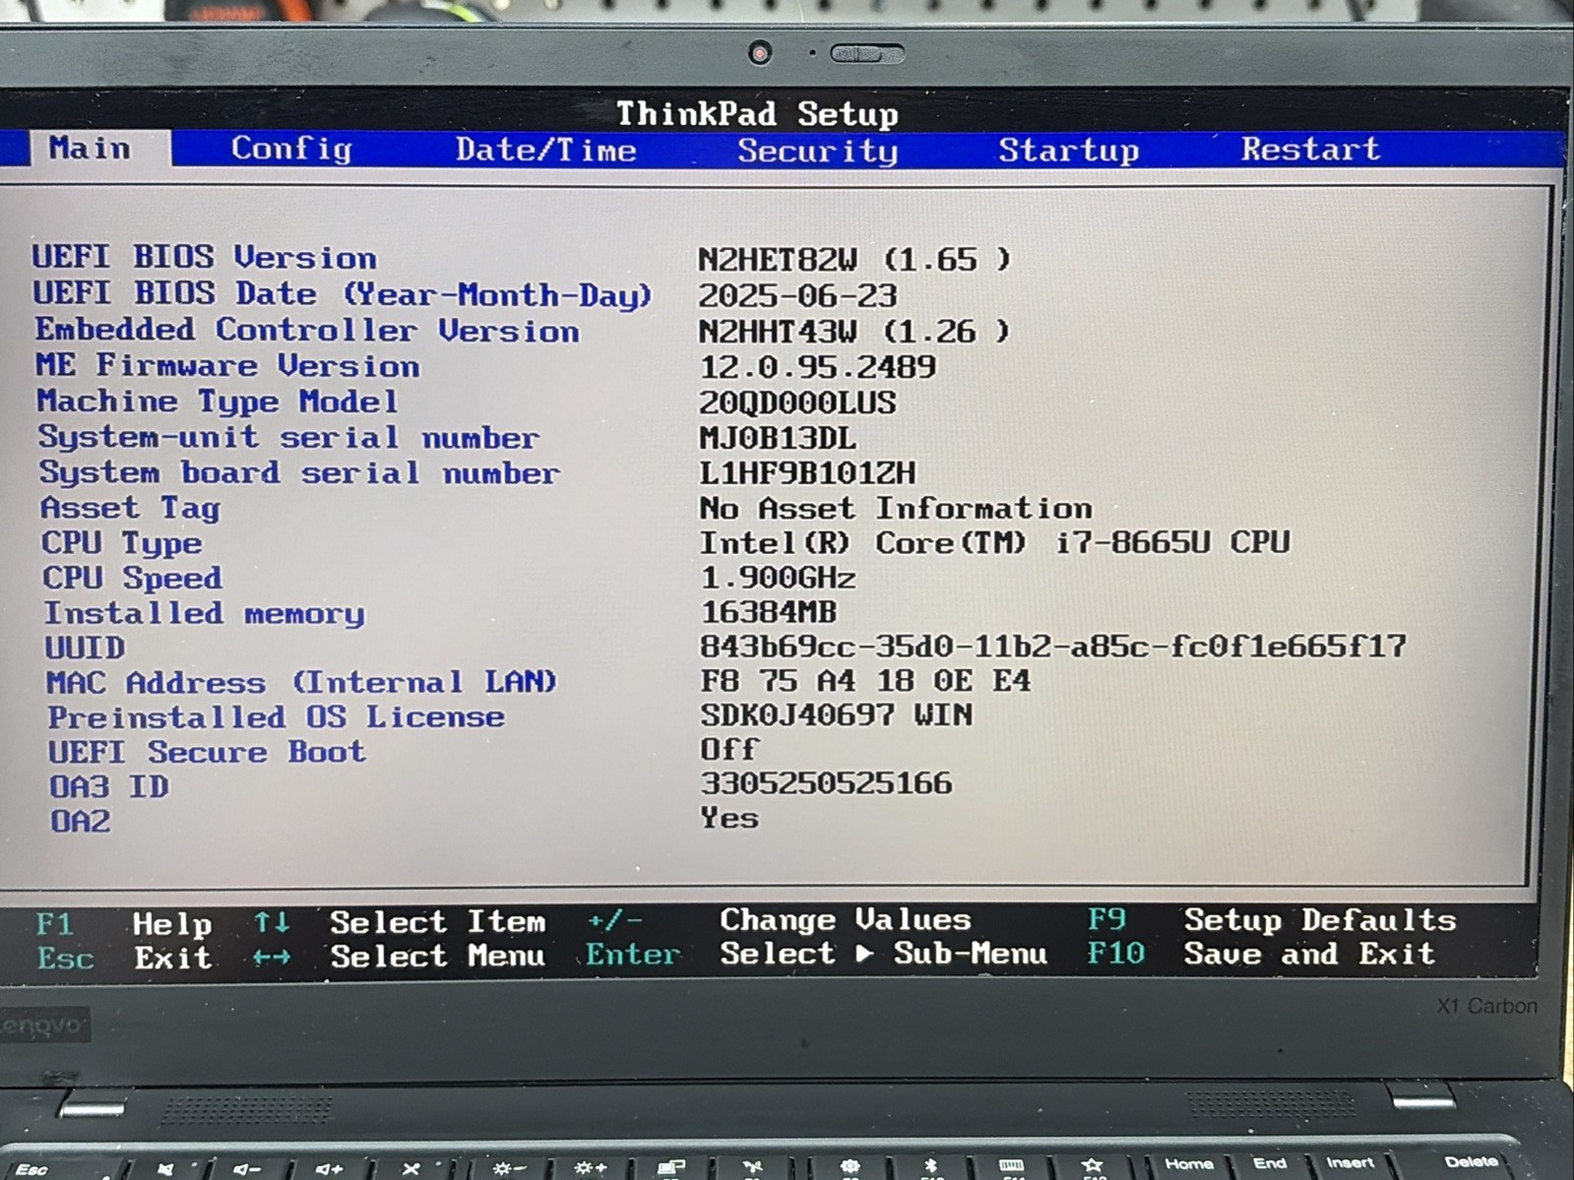Select Intel Core i7-8665U CPU value
This screenshot has width=1574, height=1180.
click(x=994, y=542)
